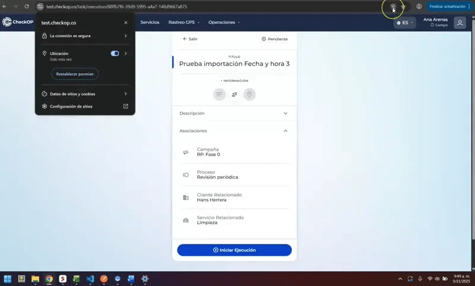This screenshot has width=475, height=286.
Task: Open Datos de sitios y cookies
Action: 84,94
